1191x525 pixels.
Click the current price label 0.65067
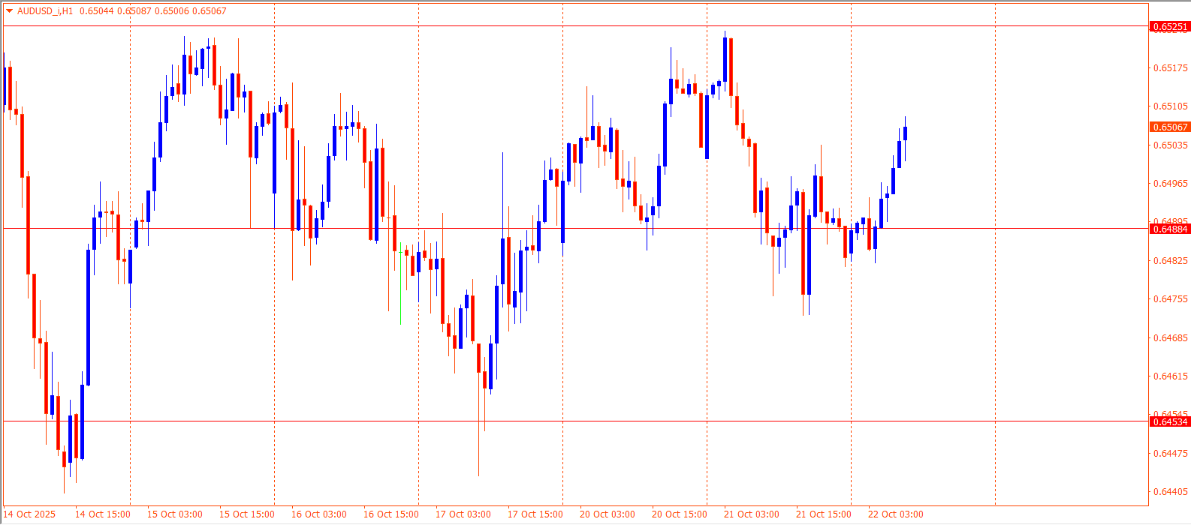(1170, 127)
